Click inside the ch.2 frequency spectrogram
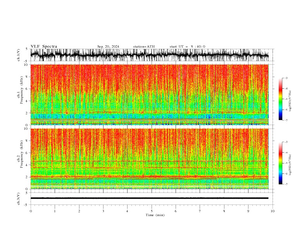This screenshot has width=307, height=237. pos(150,159)
